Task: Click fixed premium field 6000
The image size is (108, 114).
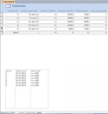Action: point(82,22)
